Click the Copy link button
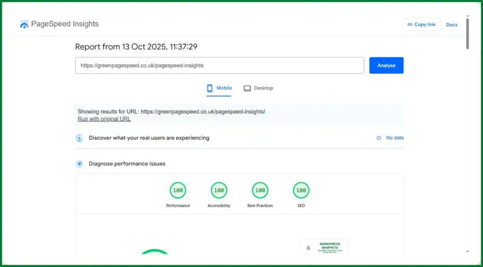Viewport: 483px width, 267px height. [422, 25]
